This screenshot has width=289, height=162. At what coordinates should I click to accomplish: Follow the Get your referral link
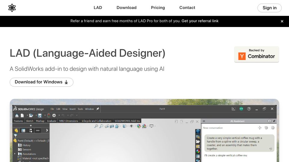200,21
